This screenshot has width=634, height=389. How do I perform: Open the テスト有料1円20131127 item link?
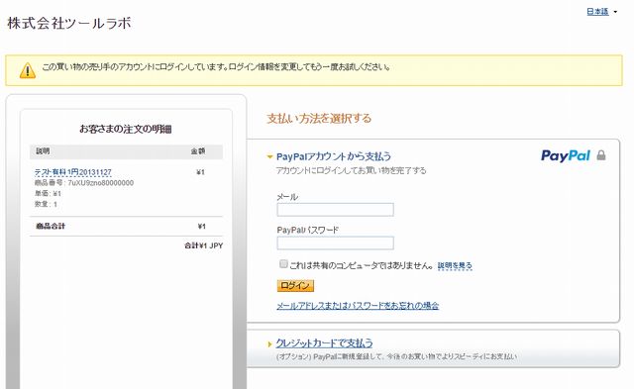coord(72,172)
